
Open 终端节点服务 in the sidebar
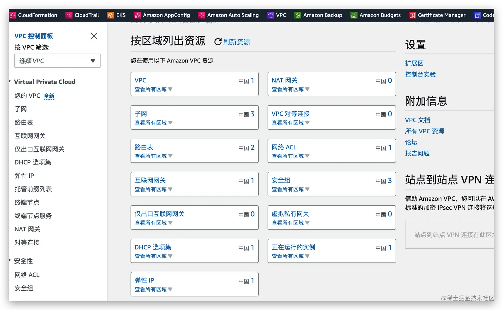point(33,216)
